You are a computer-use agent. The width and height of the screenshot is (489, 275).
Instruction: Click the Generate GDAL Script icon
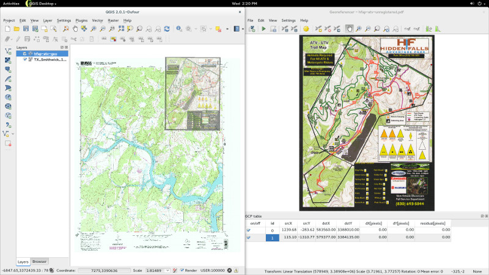(x=273, y=29)
